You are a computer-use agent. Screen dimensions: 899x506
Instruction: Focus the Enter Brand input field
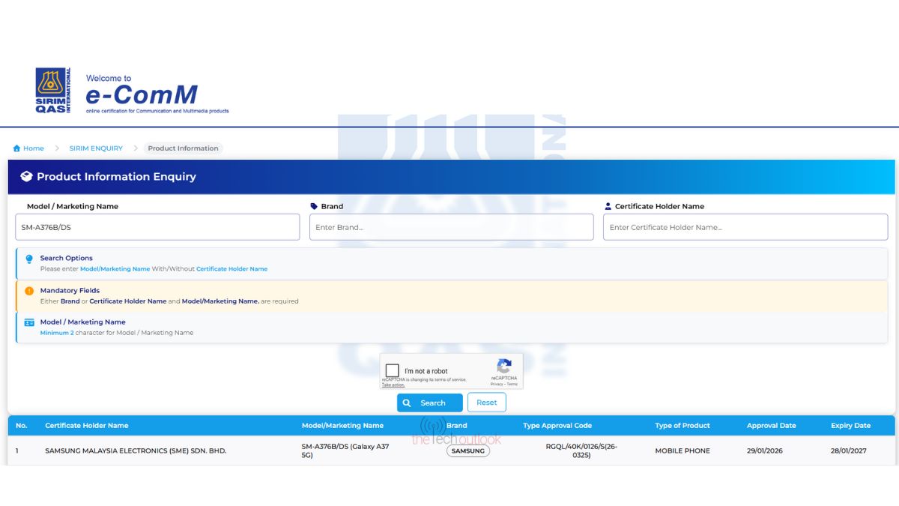point(451,227)
